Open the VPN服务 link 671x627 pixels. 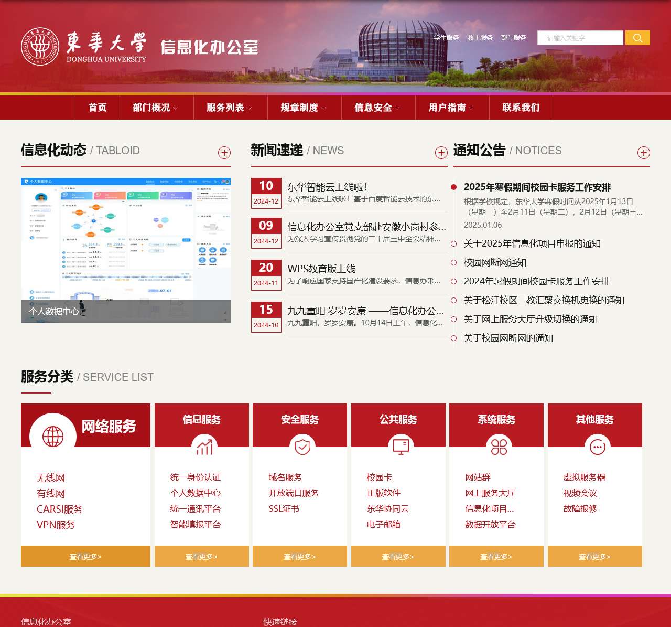(56, 525)
